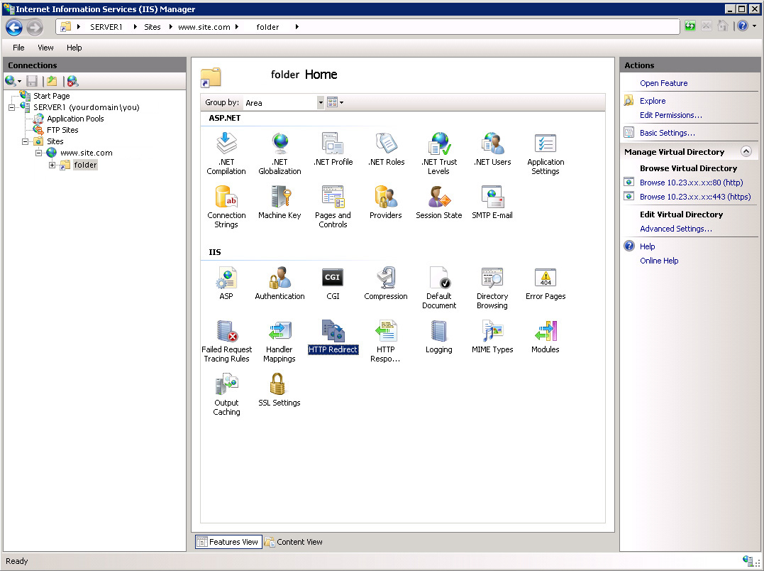This screenshot has height=571, width=764.
Task: Open the View menu
Action: pos(46,48)
